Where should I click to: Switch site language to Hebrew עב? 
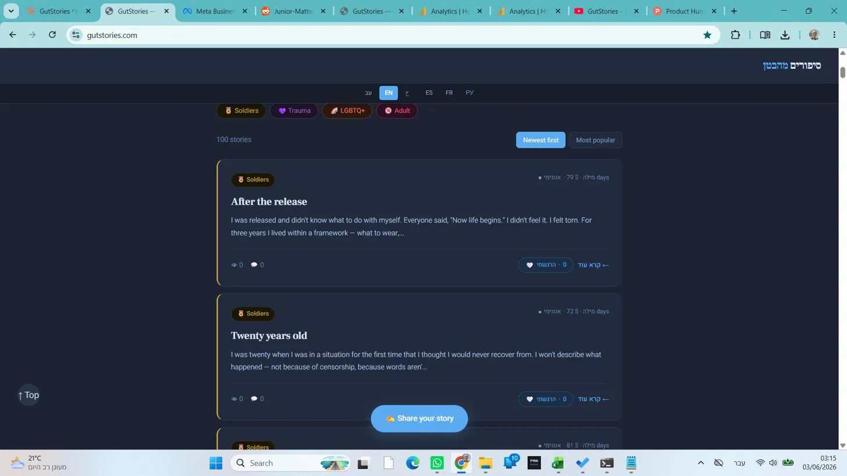368,93
